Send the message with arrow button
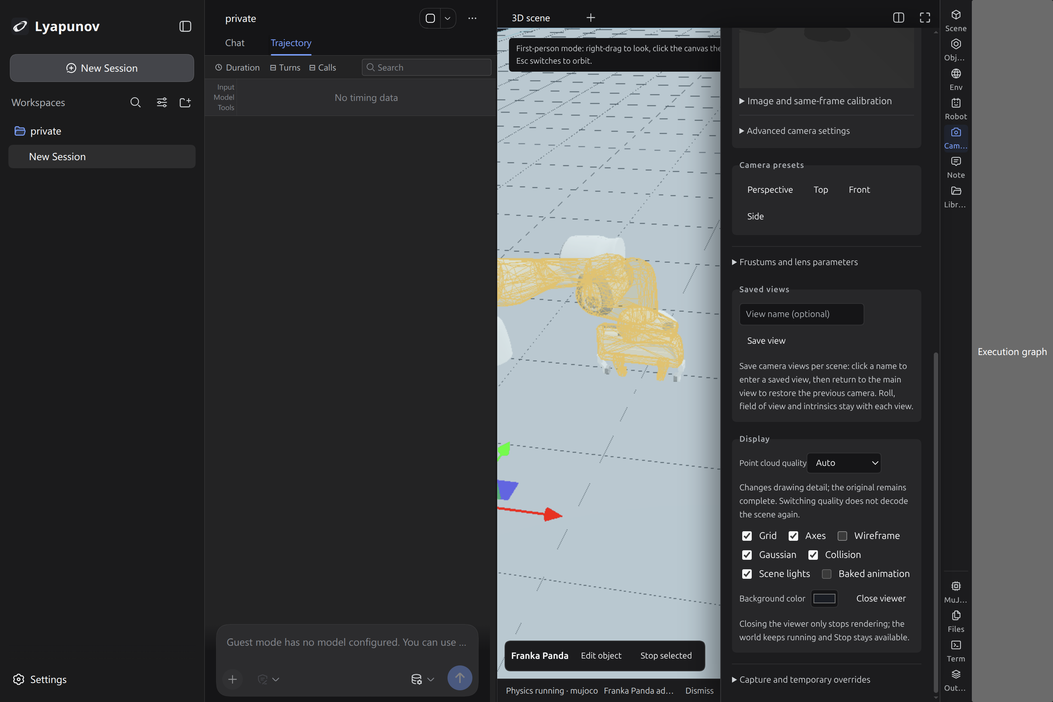This screenshot has width=1053, height=702. pyautogui.click(x=459, y=678)
